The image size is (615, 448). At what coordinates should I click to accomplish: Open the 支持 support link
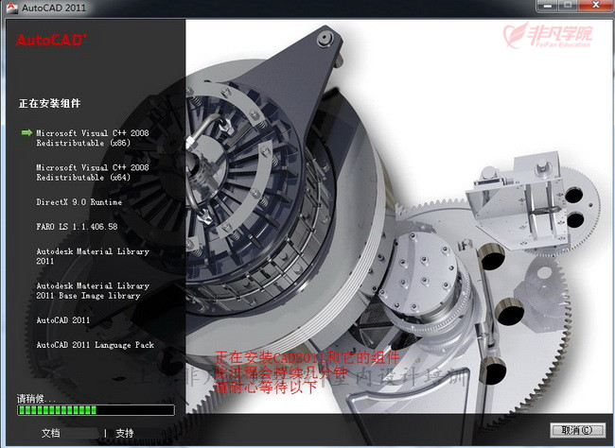point(125,433)
